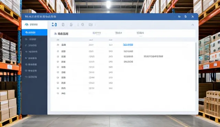
Task: Click the leading icon of the sixth table row
Action: pyautogui.click(x=58, y=72)
